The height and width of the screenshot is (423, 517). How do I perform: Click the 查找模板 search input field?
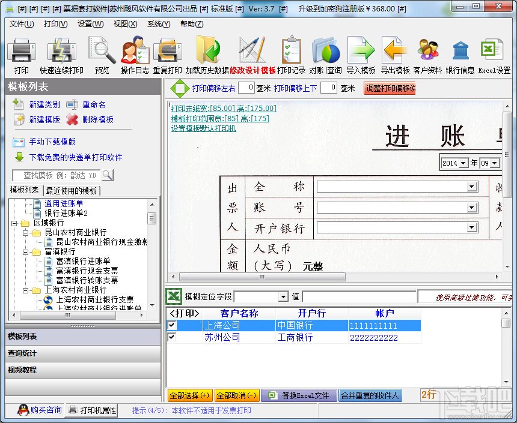(57, 175)
